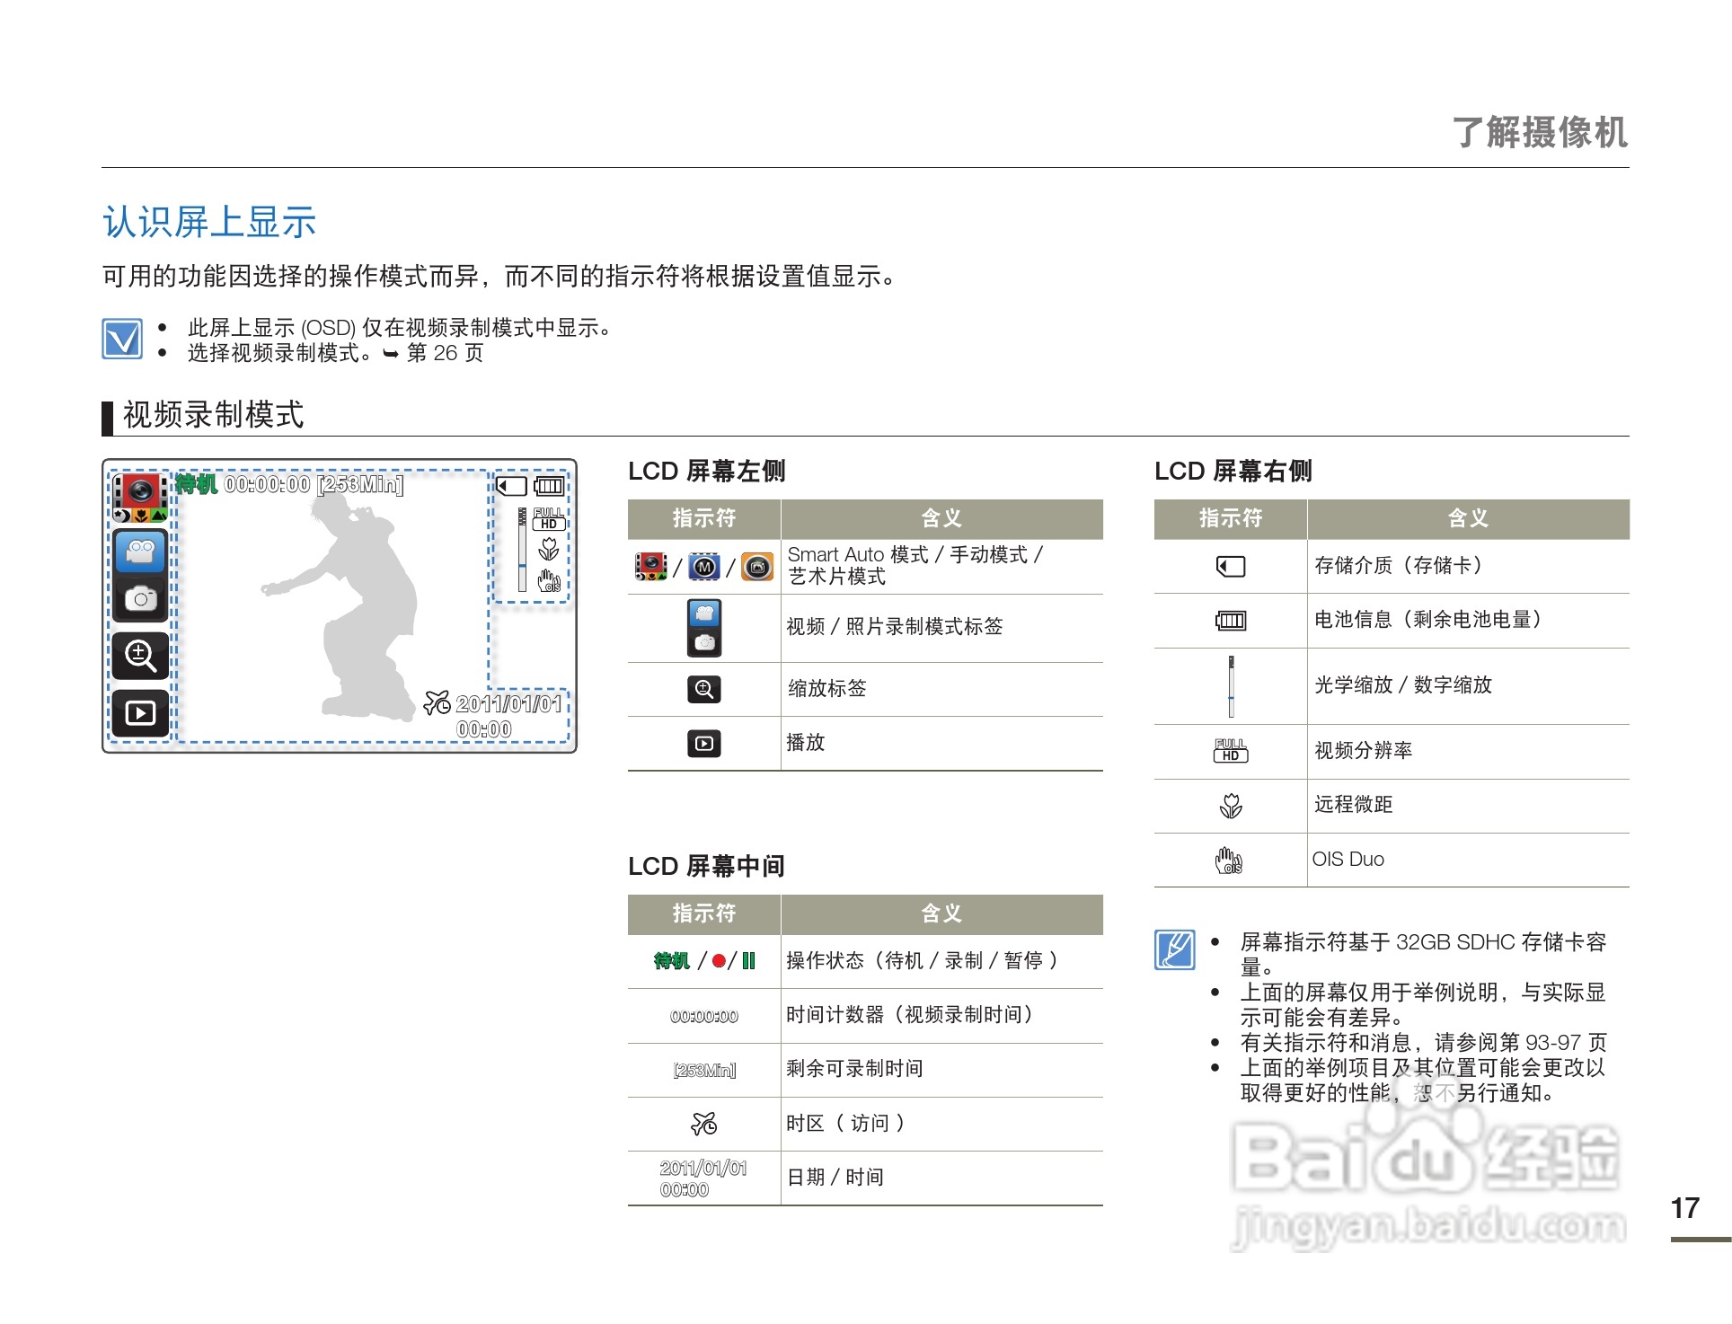Select photo record mode tab on LCD
Viewport: 1732px width, 1324px height.
pos(140,599)
